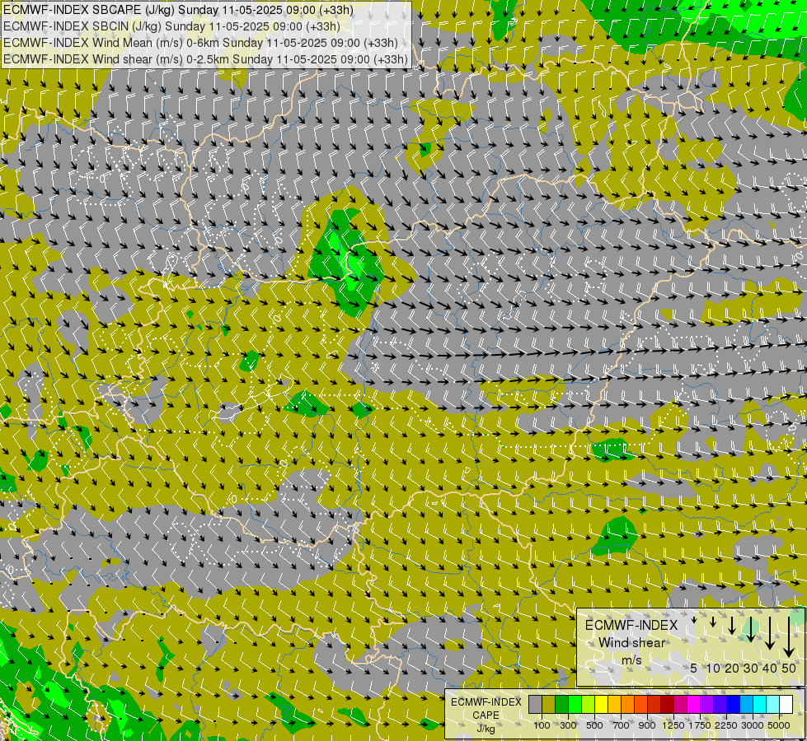Click the dark green CAPE legend swatch
Viewport: 807px width, 741px height.
(x=561, y=704)
